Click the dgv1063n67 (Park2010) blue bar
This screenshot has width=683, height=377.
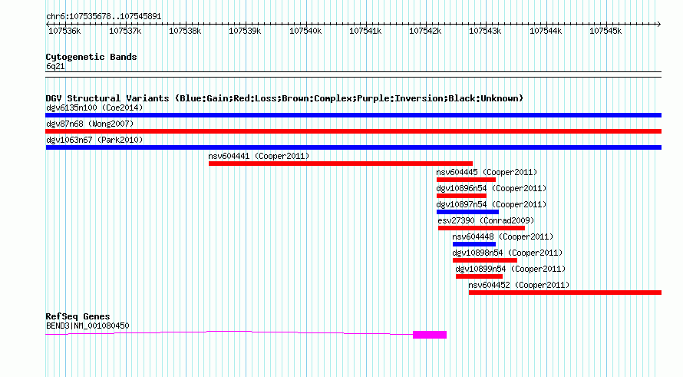(353, 147)
